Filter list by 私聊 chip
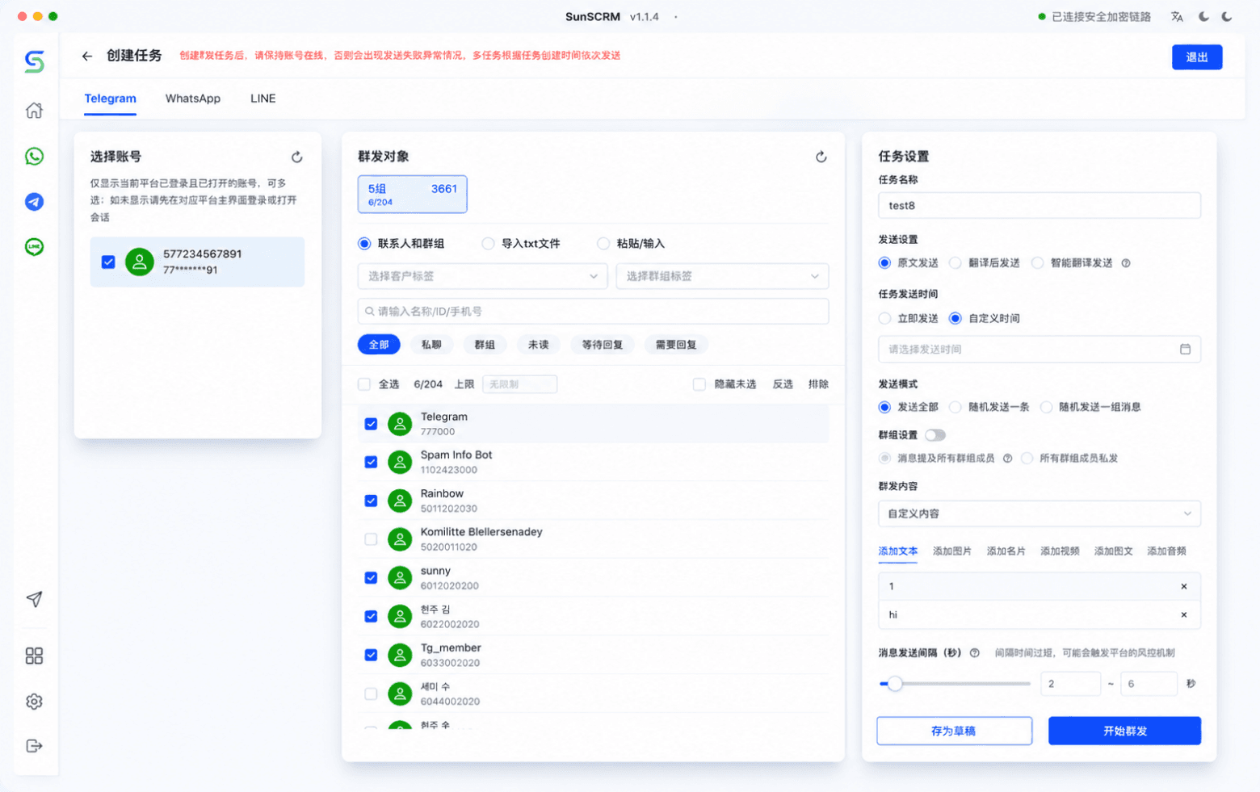This screenshot has width=1260, height=792. 431,345
